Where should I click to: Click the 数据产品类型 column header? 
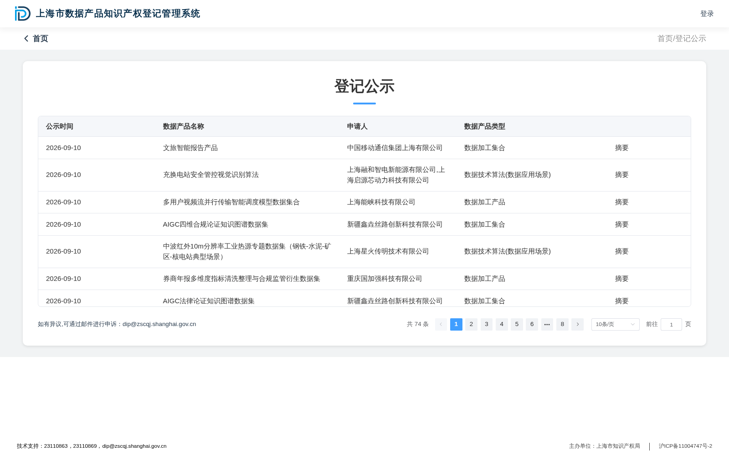click(x=484, y=126)
